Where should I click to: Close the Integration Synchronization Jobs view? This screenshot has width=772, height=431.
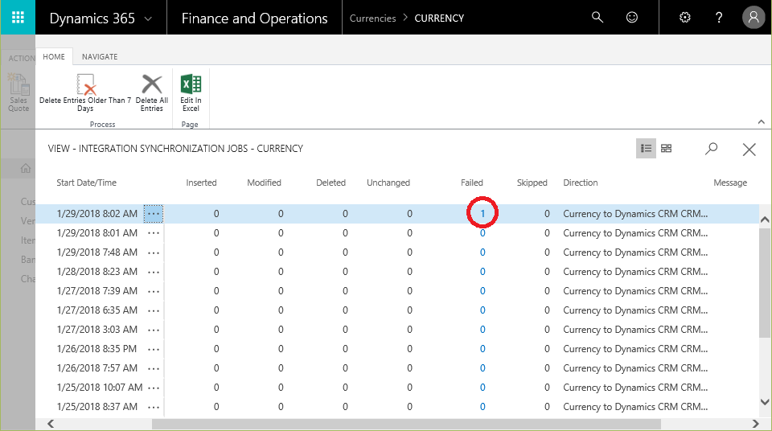tap(749, 150)
